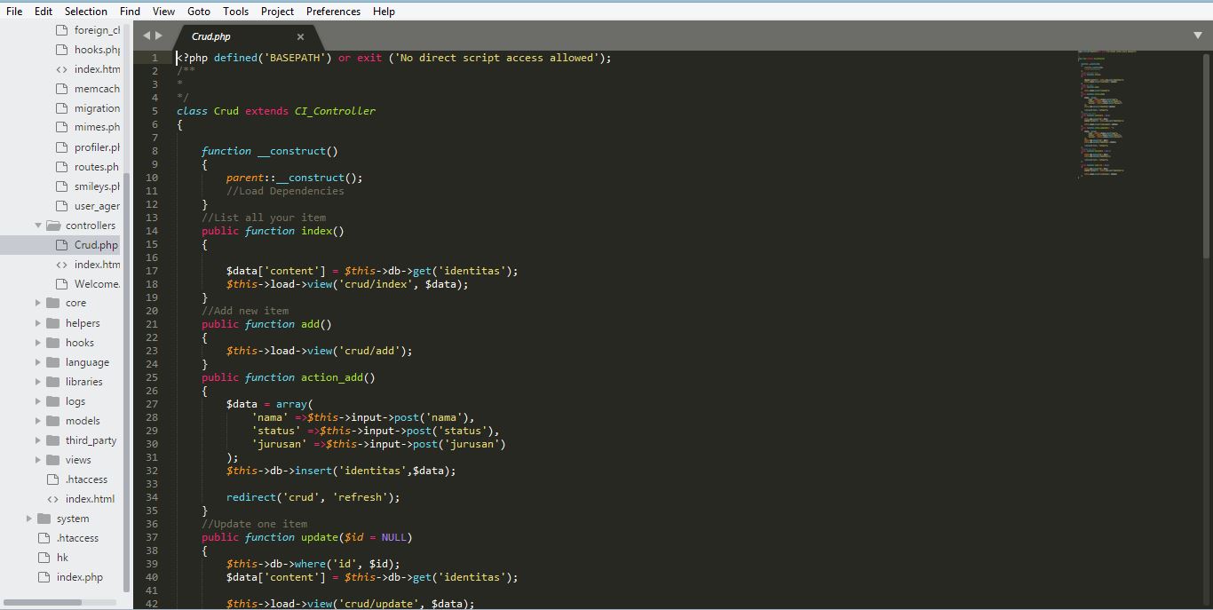Open the Edit menu
1213x610 pixels.
43,12
